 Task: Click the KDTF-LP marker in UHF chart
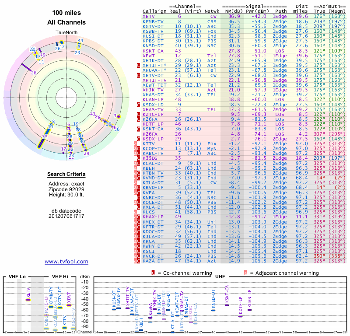click(x=240, y=316)
